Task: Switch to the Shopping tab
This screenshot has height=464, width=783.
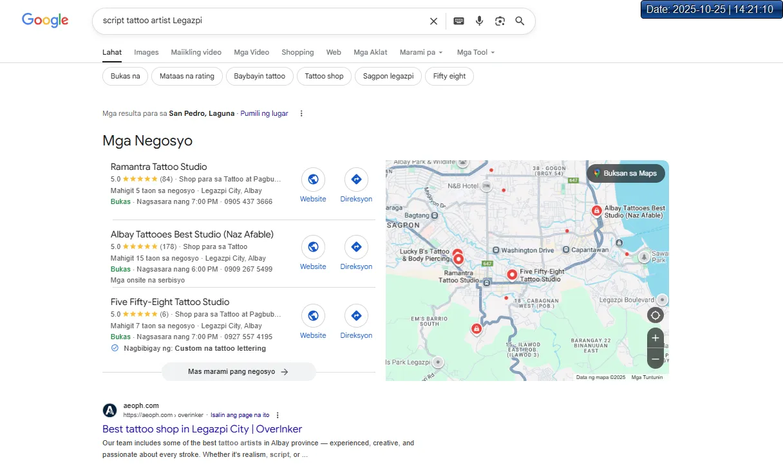Action: (297, 52)
